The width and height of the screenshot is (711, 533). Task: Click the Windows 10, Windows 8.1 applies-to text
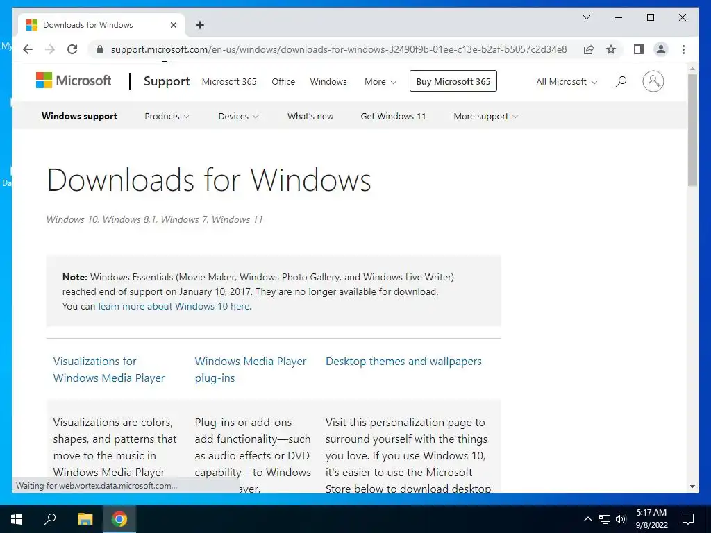click(155, 219)
